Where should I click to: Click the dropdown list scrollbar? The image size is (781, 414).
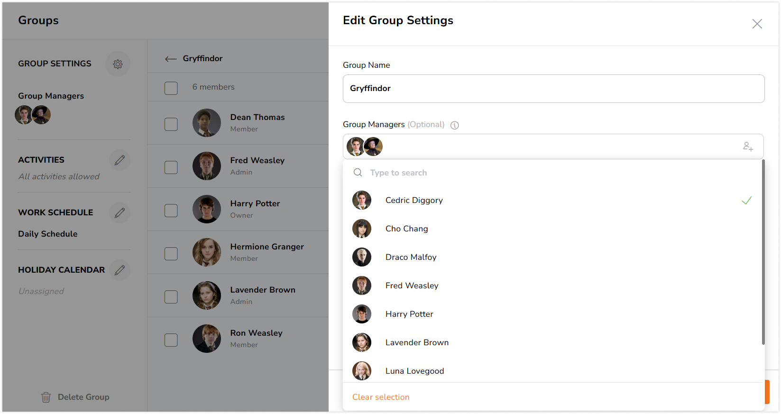[x=763, y=252]
